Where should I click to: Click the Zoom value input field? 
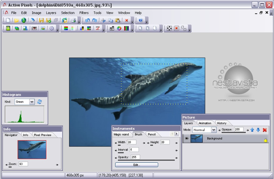[23, 164]
